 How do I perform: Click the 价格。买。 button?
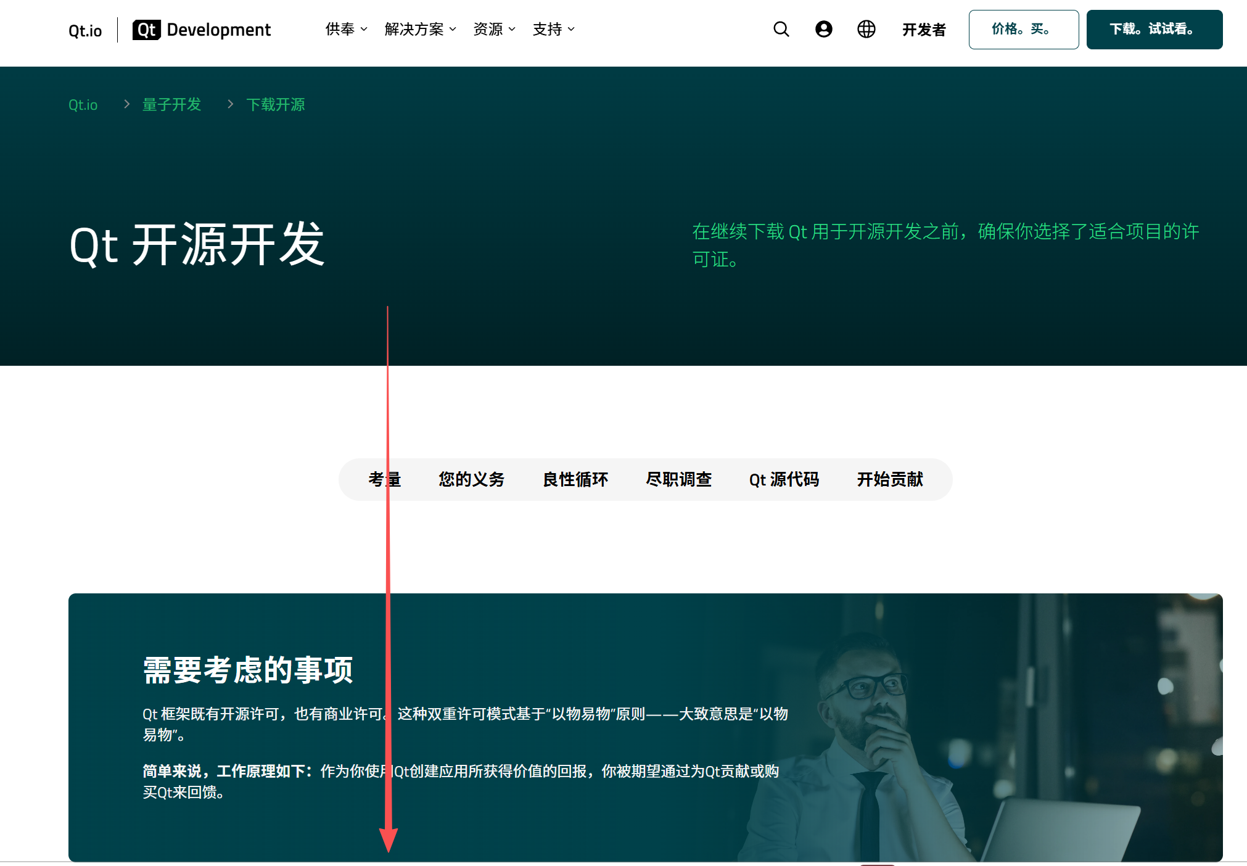click(x=1023, y=29)
